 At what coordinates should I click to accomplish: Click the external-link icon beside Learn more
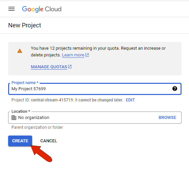click(87, 55)
